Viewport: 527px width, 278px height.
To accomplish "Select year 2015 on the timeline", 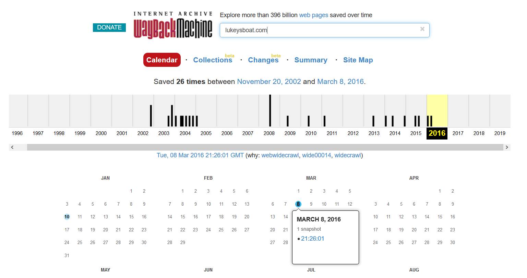I will pyautogui.click(x=416, y=133).
